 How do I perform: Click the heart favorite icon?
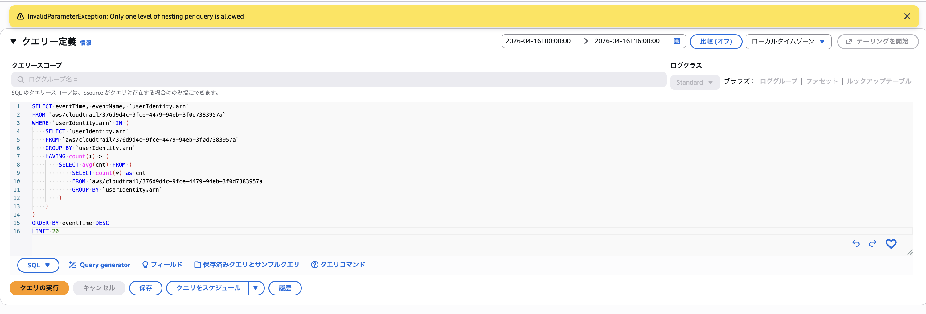tap(891, 243)
